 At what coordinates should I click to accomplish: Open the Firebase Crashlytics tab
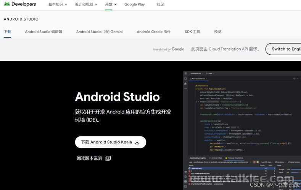(x=234, y=158)
